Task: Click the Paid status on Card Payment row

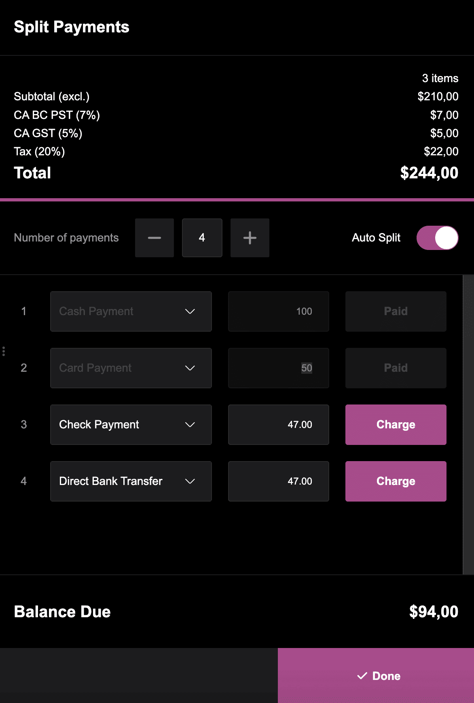Action: click(x=395, y=368)
